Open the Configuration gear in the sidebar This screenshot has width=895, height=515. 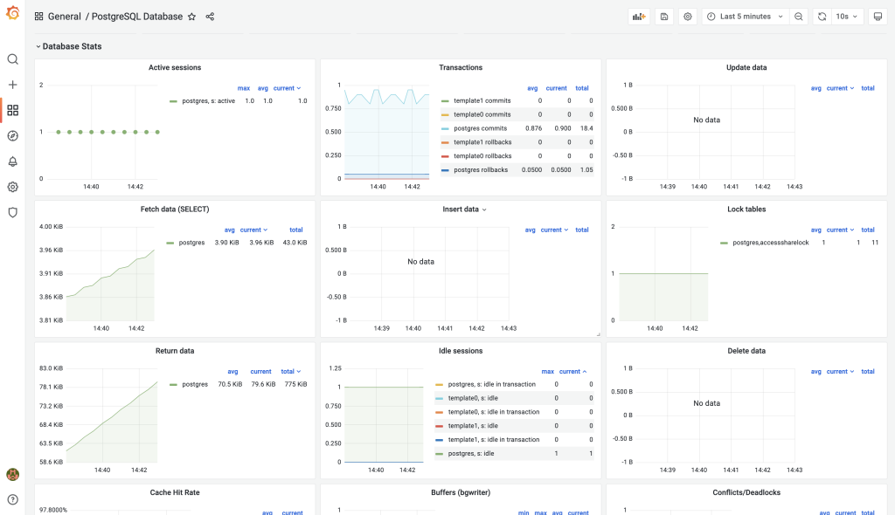click(12, 186)
